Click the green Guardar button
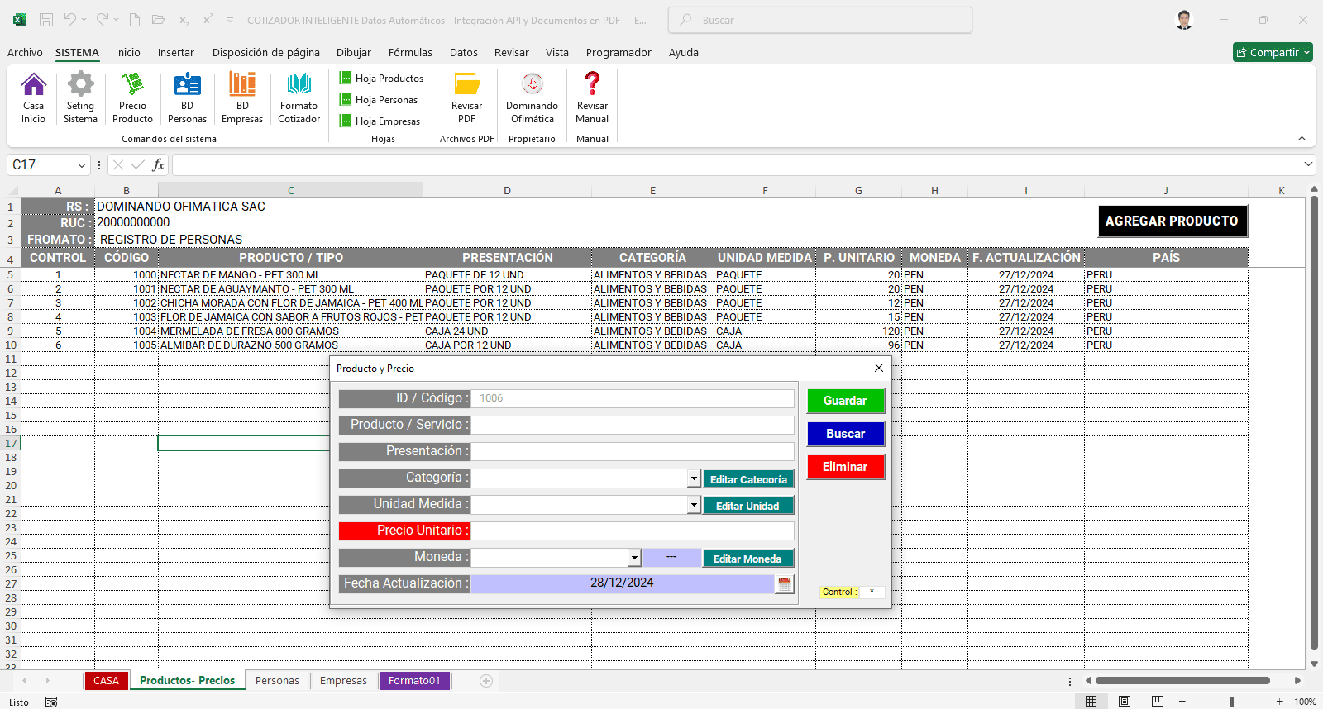 [x=846, y=401]
